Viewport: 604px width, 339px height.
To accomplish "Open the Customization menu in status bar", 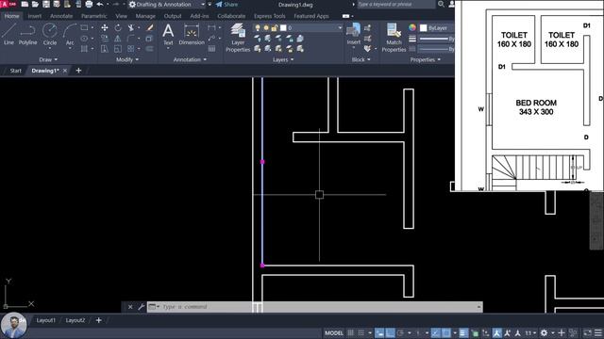I will [598, 332].
